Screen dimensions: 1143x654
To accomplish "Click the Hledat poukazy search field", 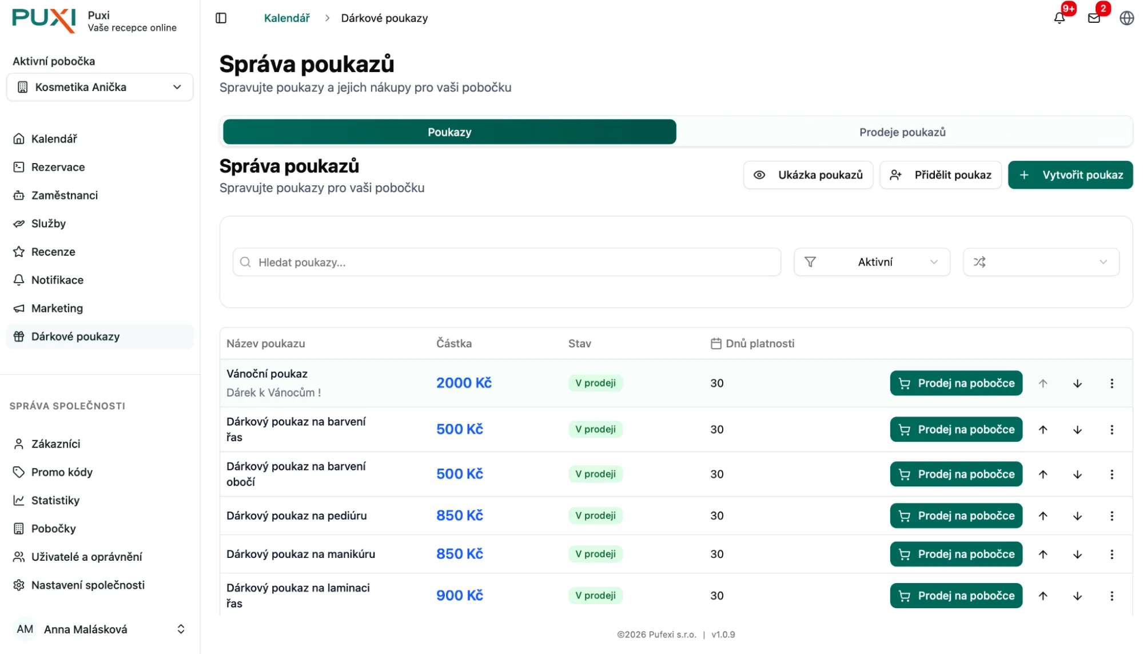I will coord(506,261).
